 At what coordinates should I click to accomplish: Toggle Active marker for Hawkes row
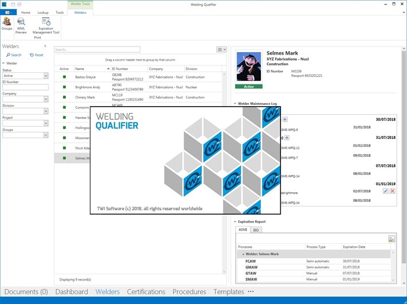(x=64, y=118)
